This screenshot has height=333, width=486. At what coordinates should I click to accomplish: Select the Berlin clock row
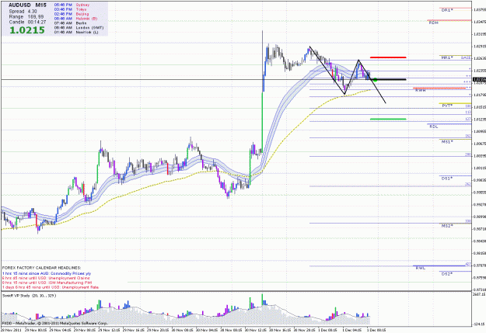coord(70,23)
